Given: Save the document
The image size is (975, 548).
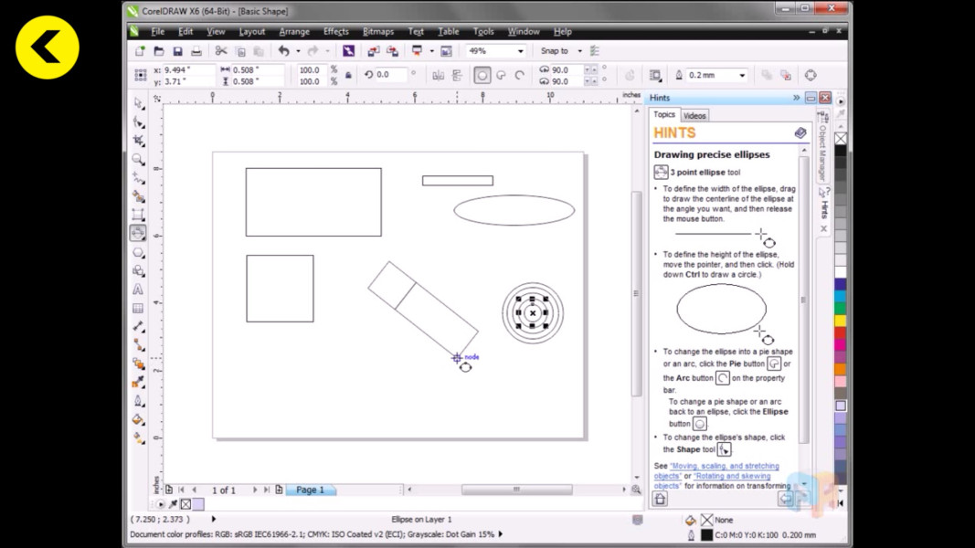Looking at the screenshot, I should point(177,51).
